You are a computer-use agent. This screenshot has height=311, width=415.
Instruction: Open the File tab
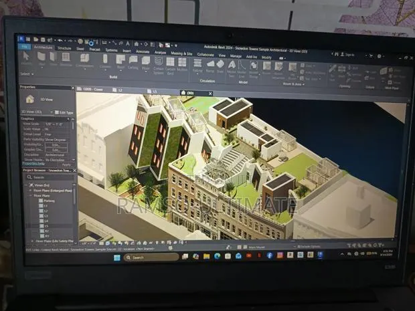click(25, 47)
